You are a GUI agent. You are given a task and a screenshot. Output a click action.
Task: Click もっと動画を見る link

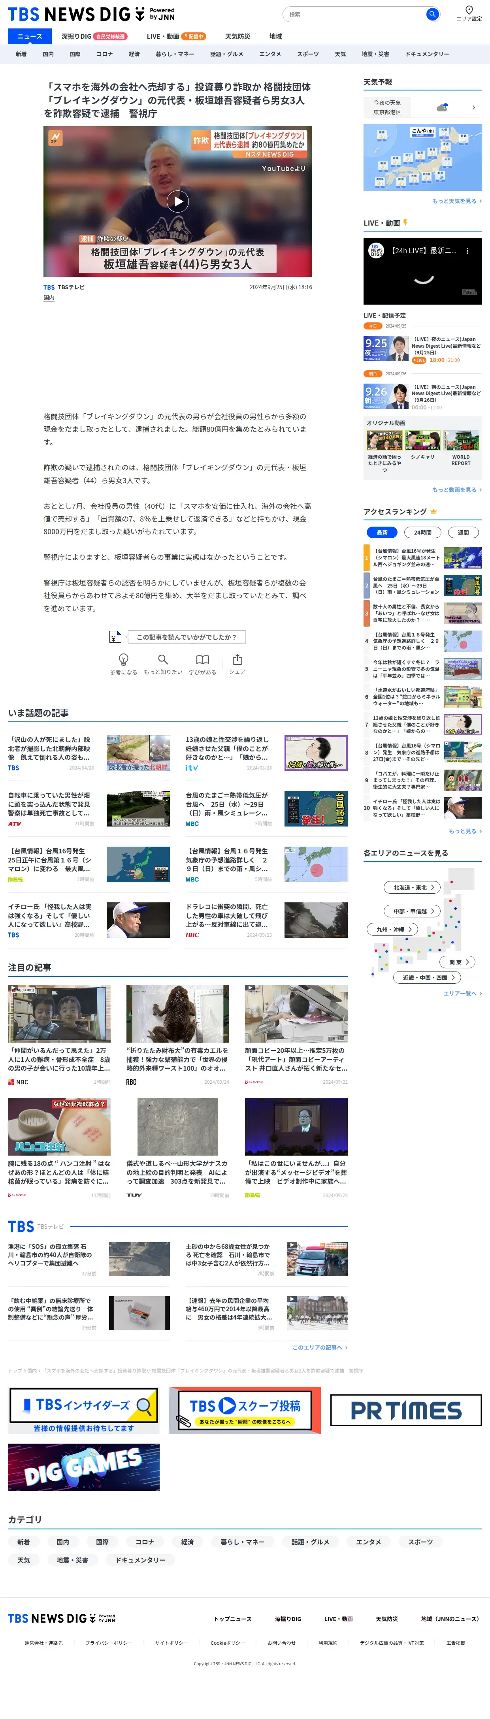[x=457, y=490]
